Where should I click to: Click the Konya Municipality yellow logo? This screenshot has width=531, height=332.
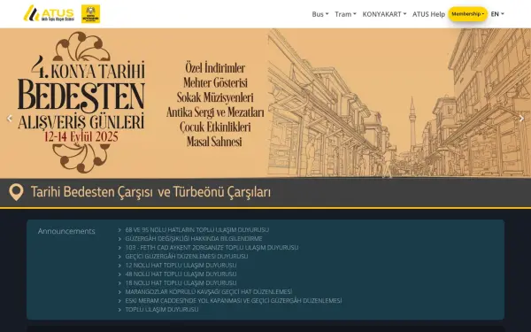click(91, 14)
